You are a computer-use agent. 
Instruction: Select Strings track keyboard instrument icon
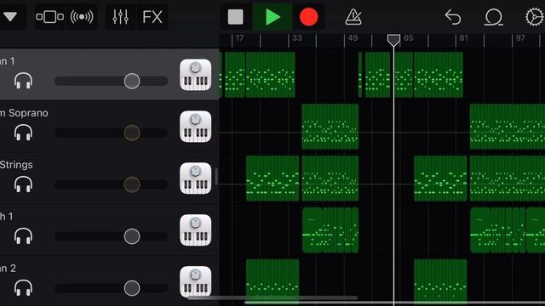point(195,178)
